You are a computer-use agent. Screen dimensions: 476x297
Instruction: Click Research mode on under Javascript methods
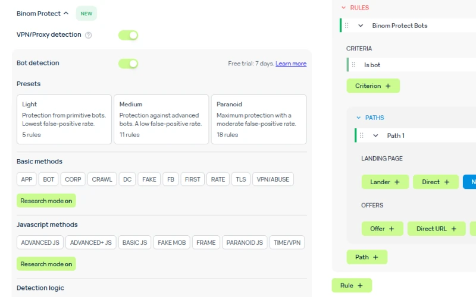click(x=46, y=264)
